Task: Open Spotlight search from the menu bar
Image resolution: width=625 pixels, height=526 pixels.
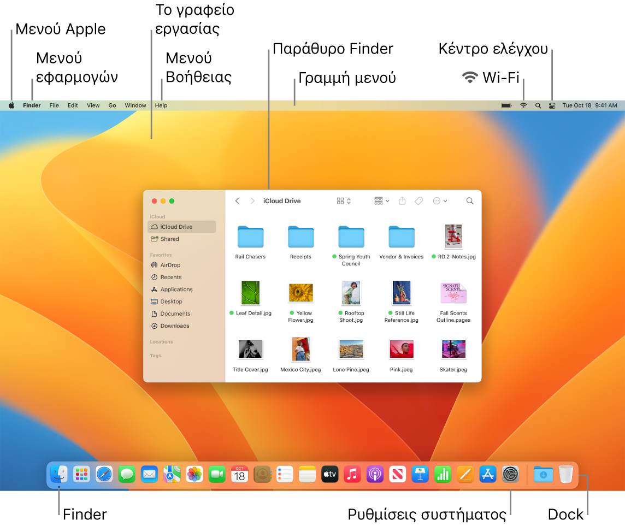Action: (x=538, y=105)
